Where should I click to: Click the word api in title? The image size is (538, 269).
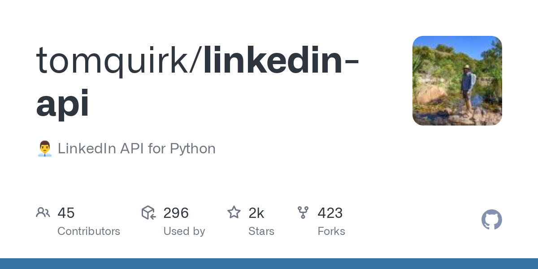tap(62, 104)
